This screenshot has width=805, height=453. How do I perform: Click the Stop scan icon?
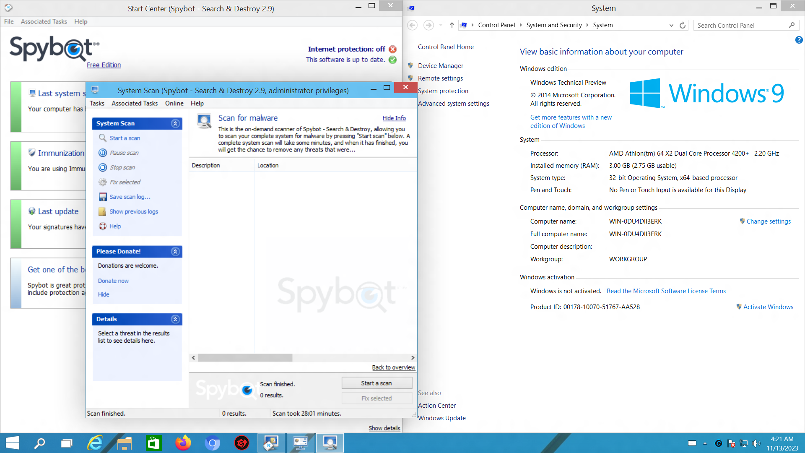(103, 167)
